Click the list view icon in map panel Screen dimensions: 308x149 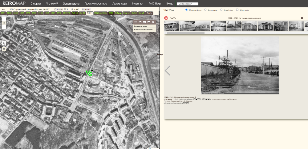(x=136, y=22)
